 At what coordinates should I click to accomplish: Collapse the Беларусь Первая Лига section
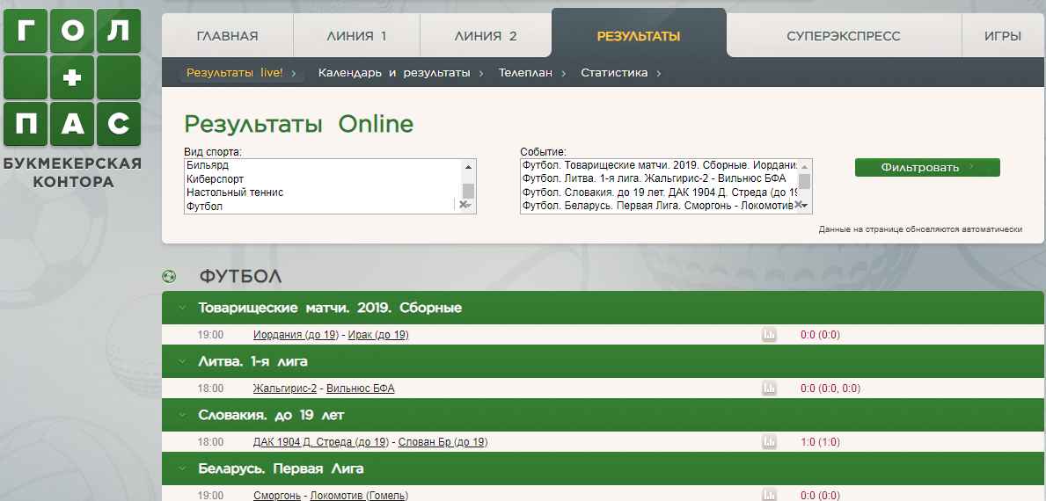(182, 468)
